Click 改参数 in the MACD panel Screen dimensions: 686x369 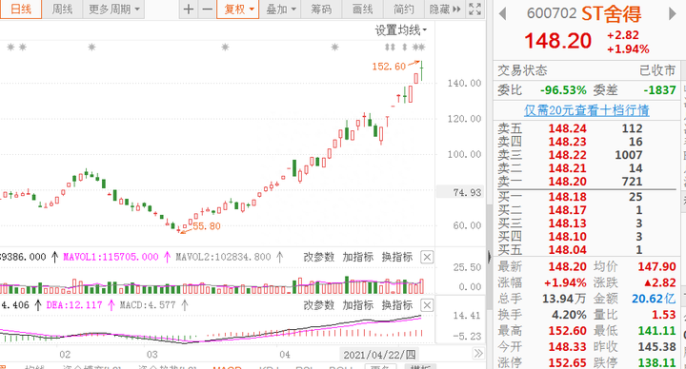pos(319,305)
